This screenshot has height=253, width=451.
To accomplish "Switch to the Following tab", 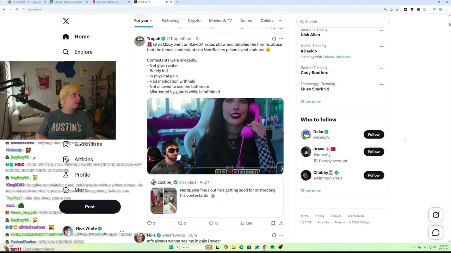I will pos(171,20).
